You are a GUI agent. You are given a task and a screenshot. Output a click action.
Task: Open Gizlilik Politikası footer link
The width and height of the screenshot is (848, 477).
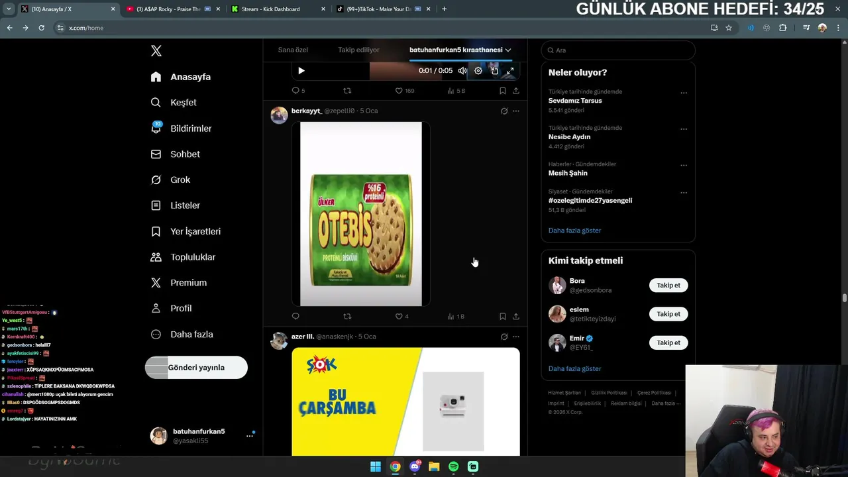point(609,393)
